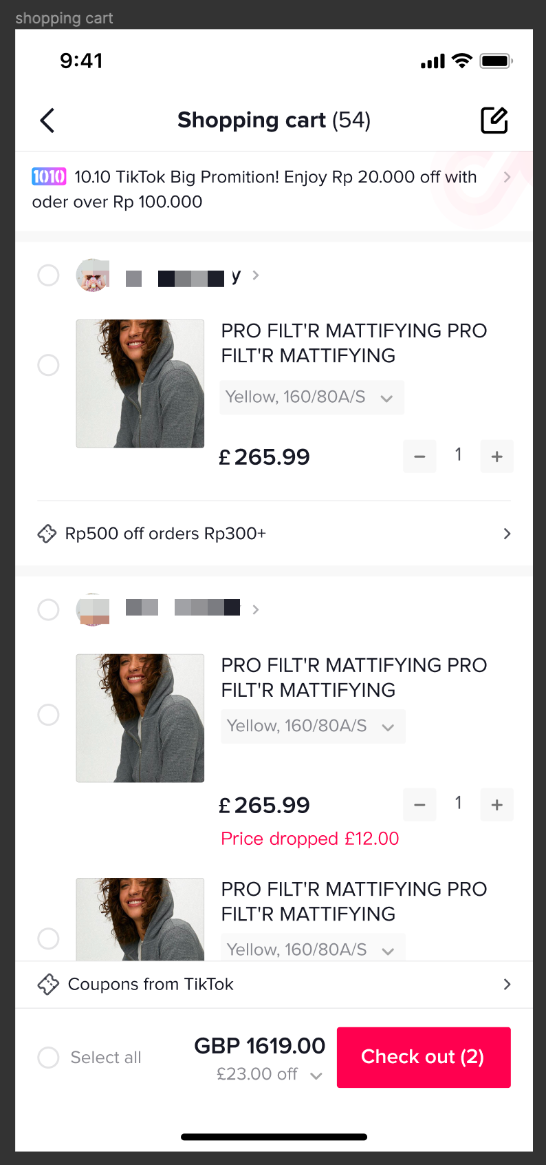
Task: Decrease quantity of the second item
Action: click(419, 805)
